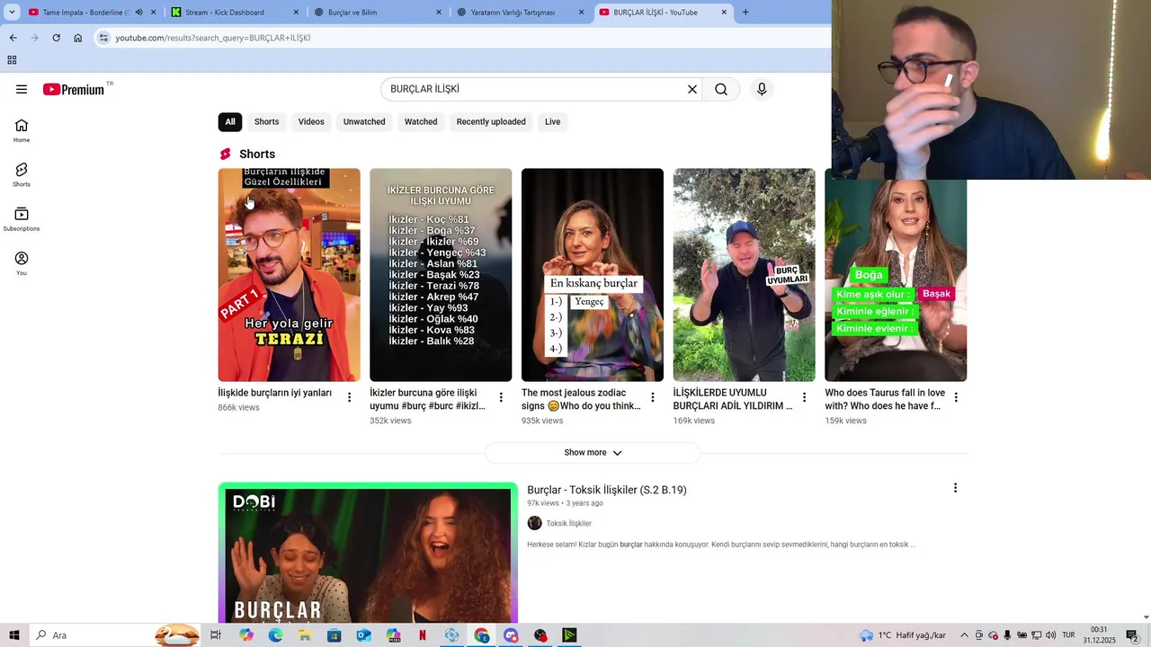This screenshot has height=647, width=1151.
Task: Open Shorts in the YouTube sidebar
Action: point(22,175)
